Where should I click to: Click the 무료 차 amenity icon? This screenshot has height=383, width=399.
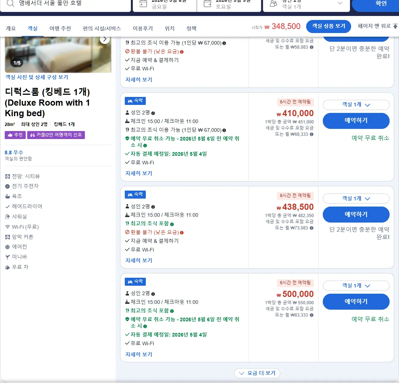tap(8, 267)
